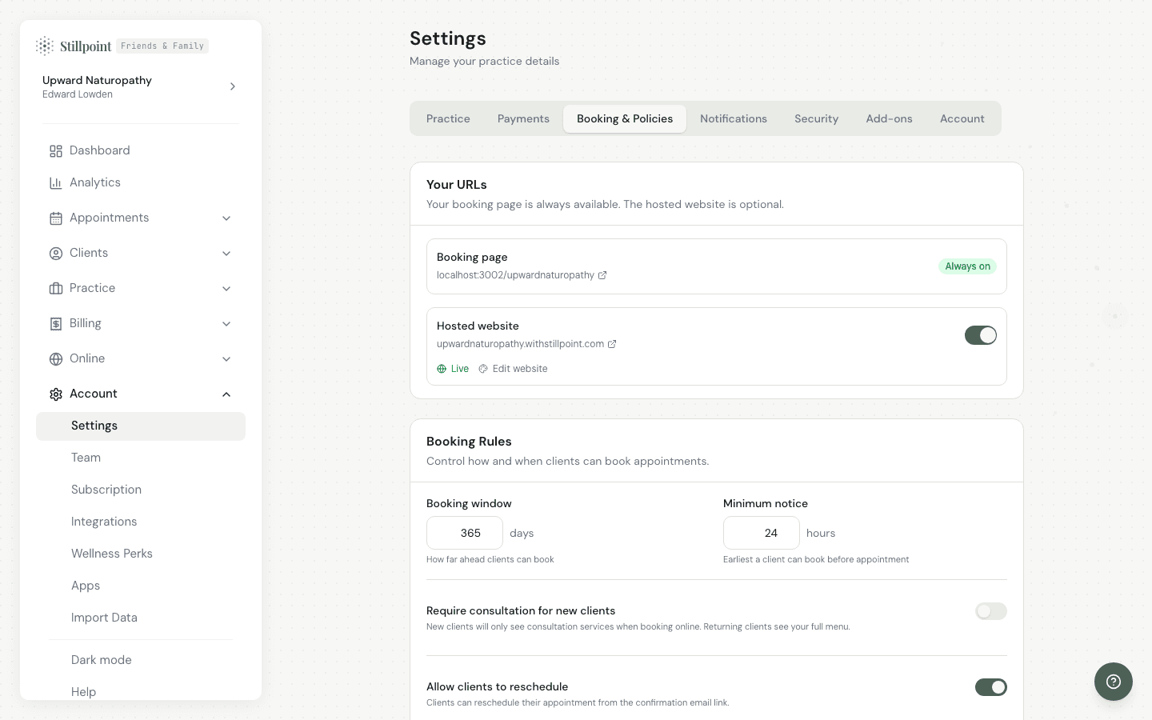Click the Minimum notice hours field
Image resolution: width=1152 pixels, height=720 pixels.
[762, 533]
